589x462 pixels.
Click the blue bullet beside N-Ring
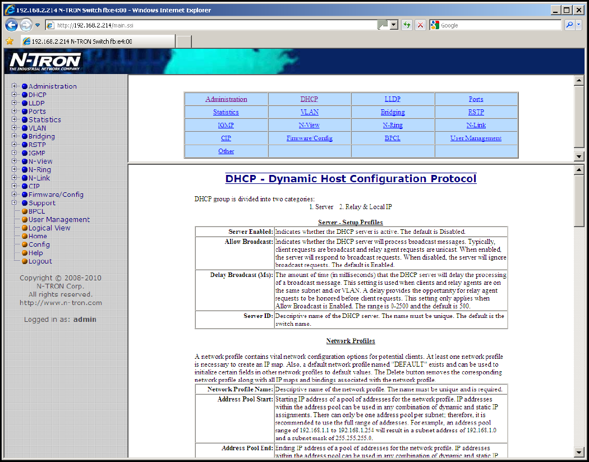[x=25, y=170]
